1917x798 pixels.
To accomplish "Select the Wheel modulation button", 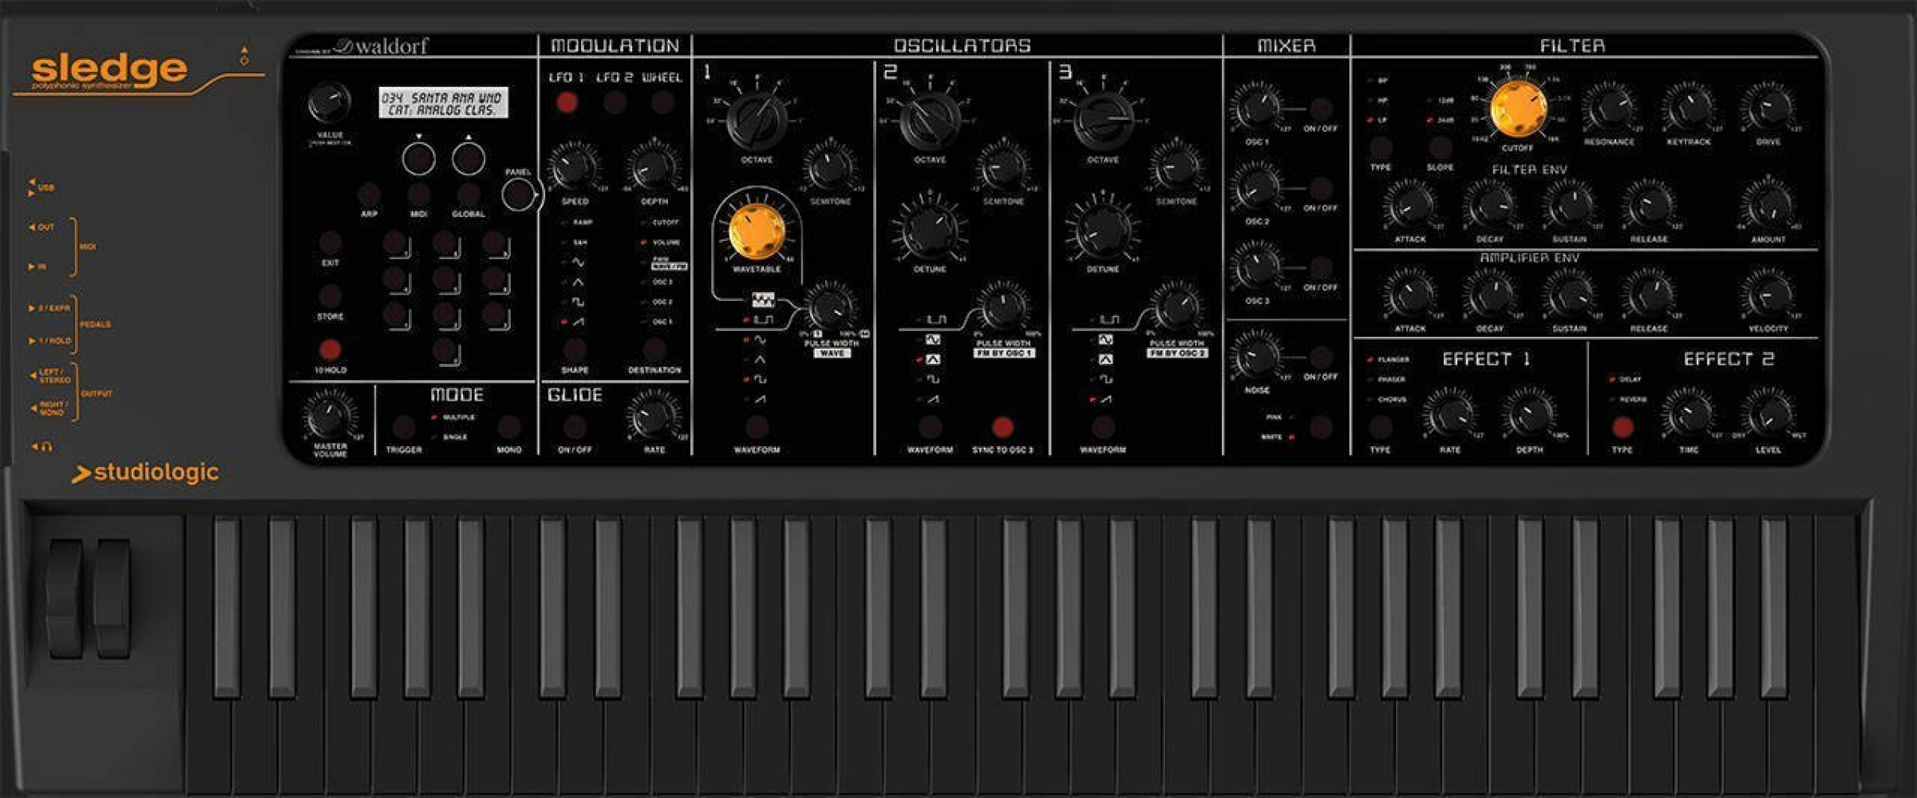I will click(662, 102).
